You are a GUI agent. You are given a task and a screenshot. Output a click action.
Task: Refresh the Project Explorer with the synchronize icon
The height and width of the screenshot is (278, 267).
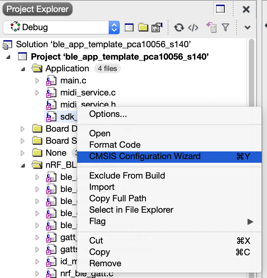(178, 27)
